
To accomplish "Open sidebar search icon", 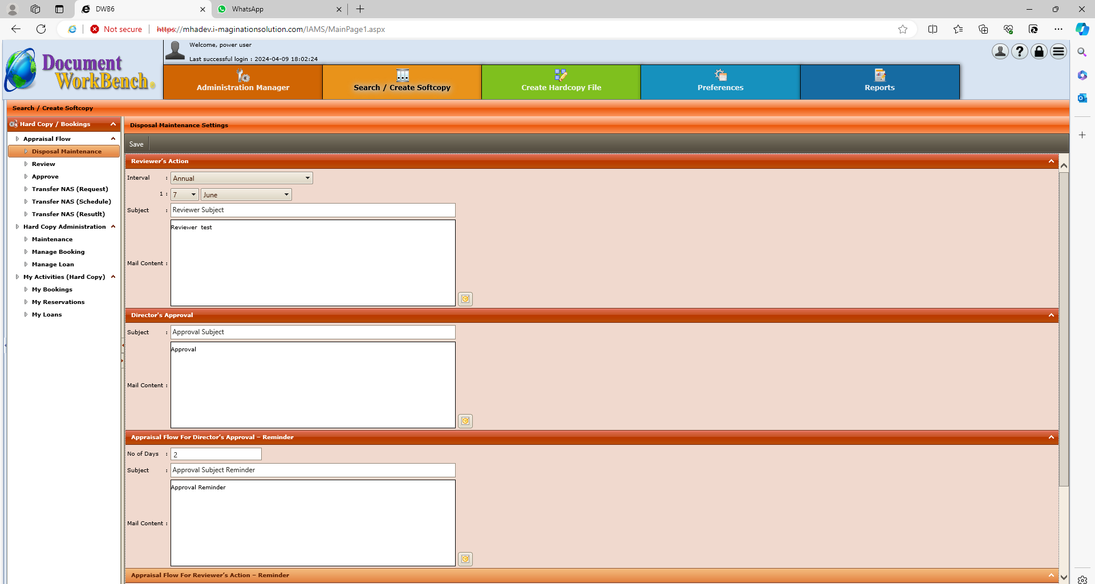I will 1082,52.
